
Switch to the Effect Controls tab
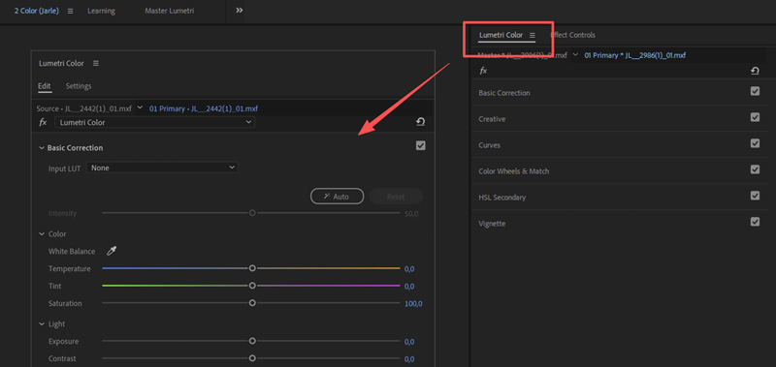coord(573,35)
